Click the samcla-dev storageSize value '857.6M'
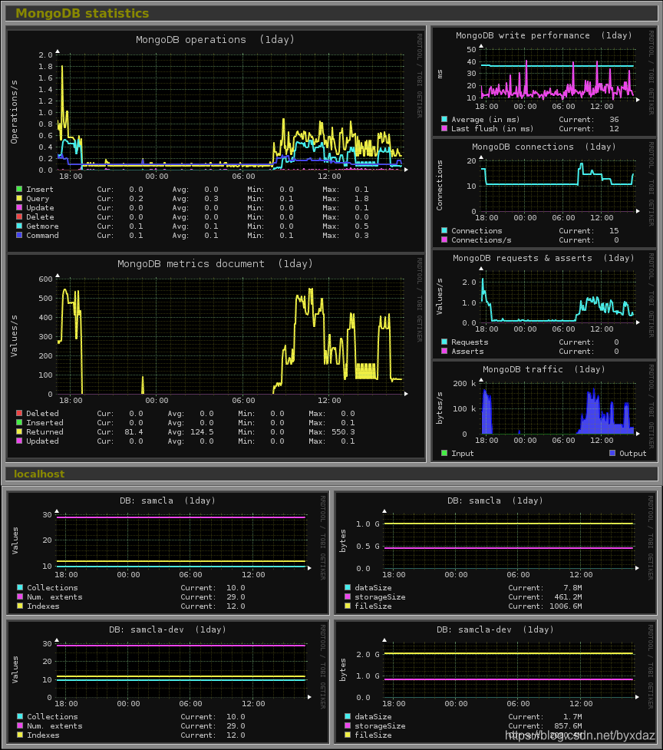The image size is (663, 750). pyautogui.click(x=568, y=726)
